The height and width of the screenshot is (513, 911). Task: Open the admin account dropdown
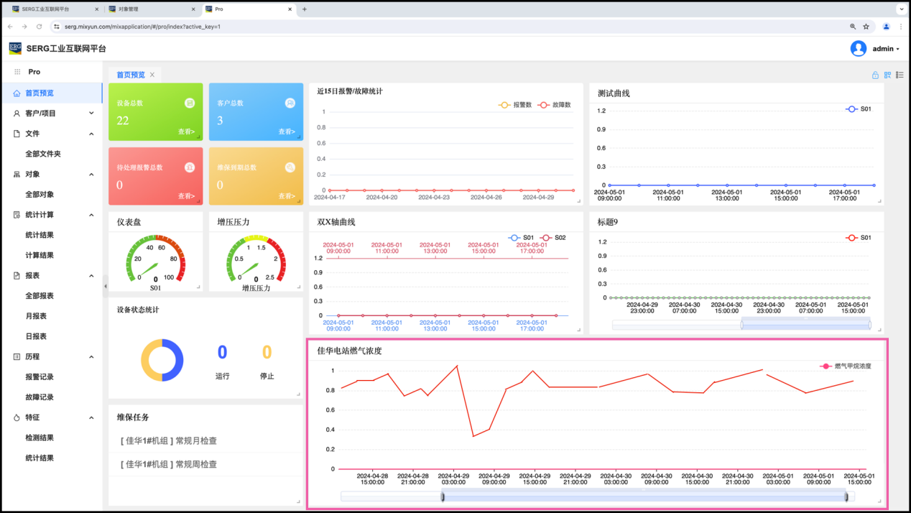pos(886,49)
